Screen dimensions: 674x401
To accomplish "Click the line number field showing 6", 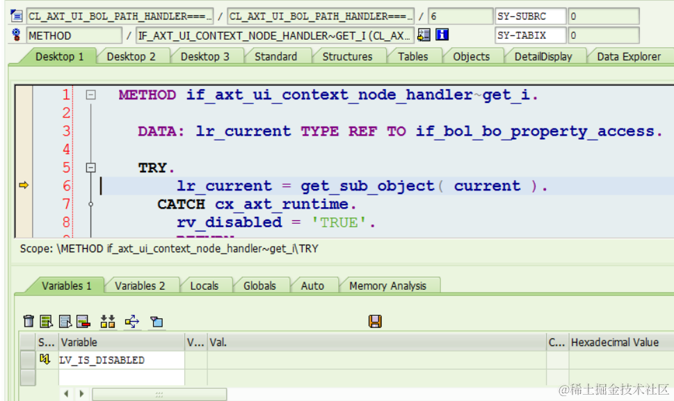I will [x=460, y=16].
